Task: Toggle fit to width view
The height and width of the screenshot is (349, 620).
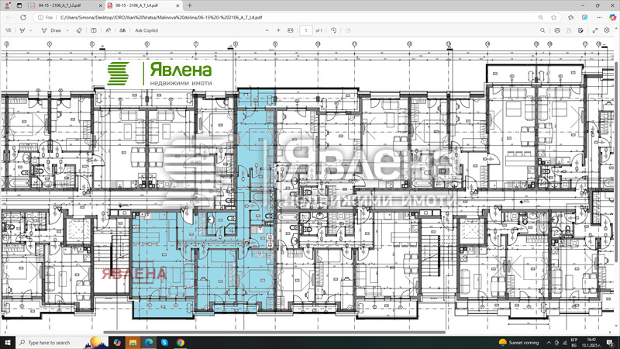Action: [291, 30]
